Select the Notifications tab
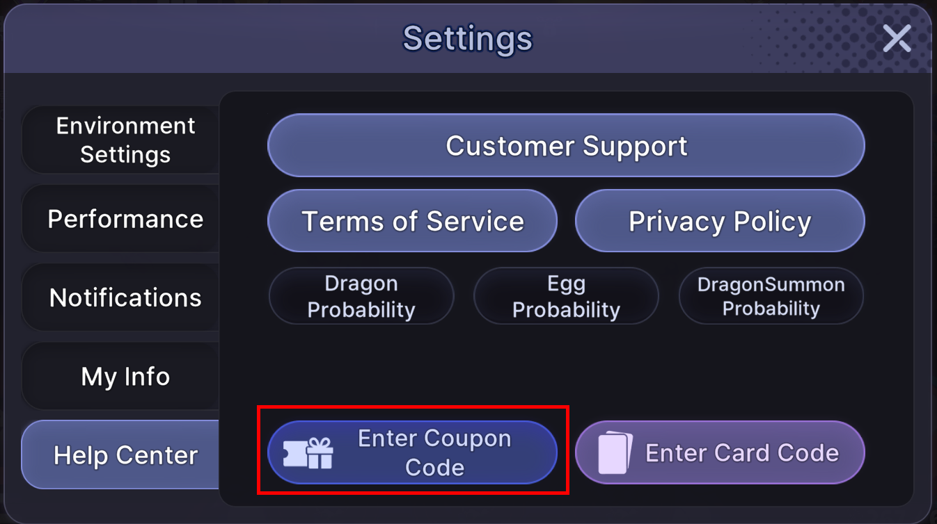The image size is (937, 524). pos(125,297)
